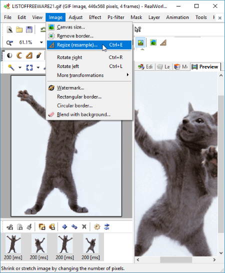Screen dimensions: 225x273
Task: Click the preview vertical scrollbar down arrow
Action: (221, 253)
